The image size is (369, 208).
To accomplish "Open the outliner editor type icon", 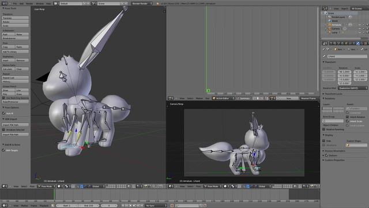I will pos(325,8).
